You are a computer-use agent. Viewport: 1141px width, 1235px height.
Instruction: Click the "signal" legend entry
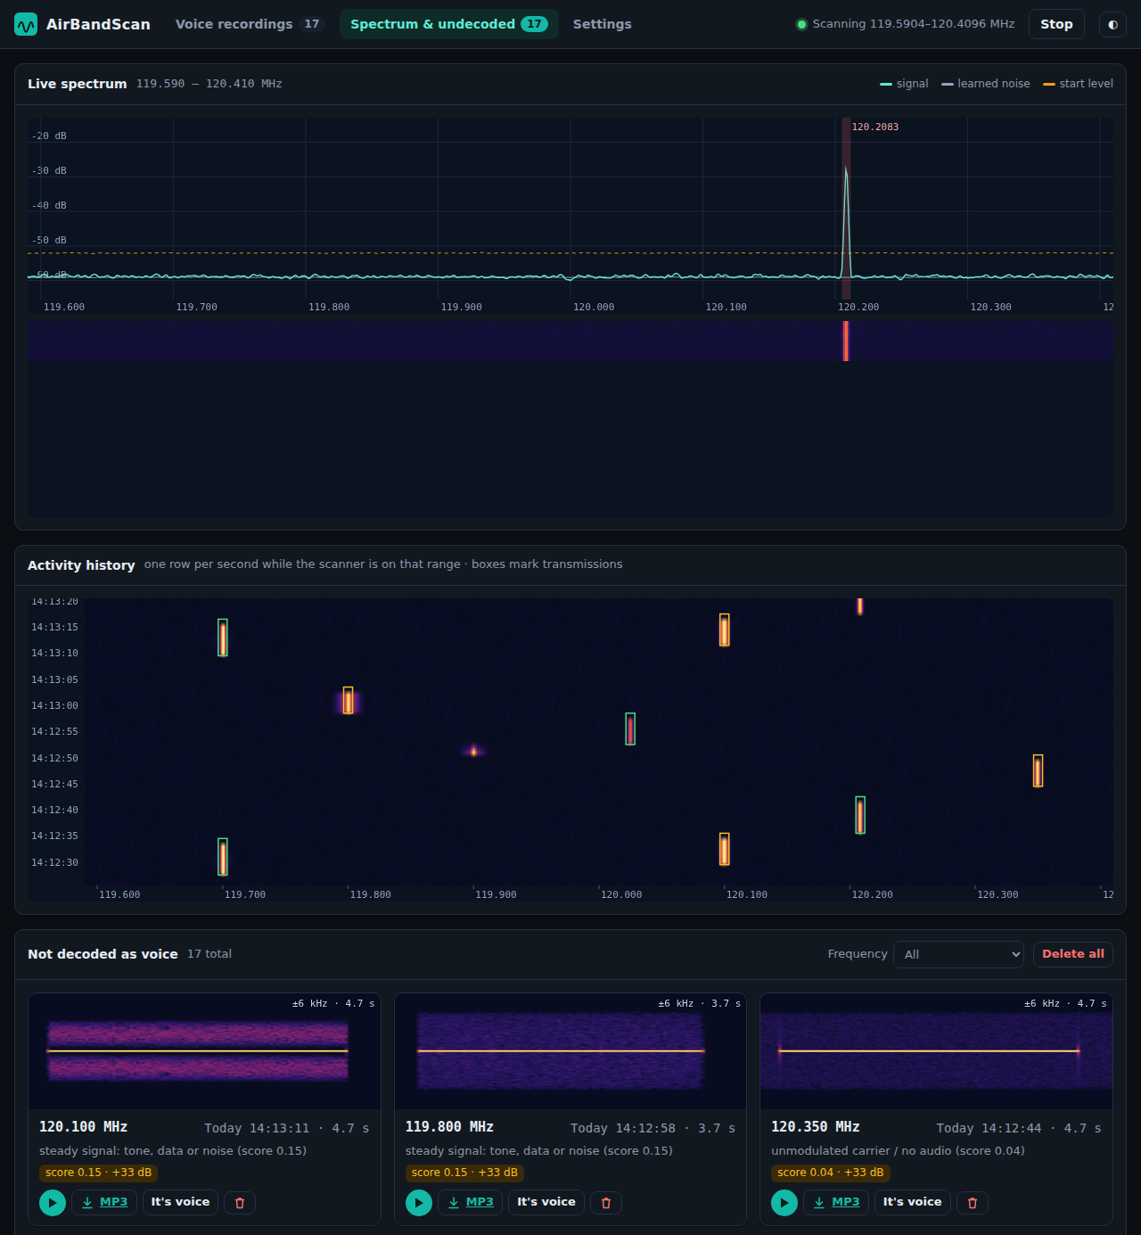[904, 84]
